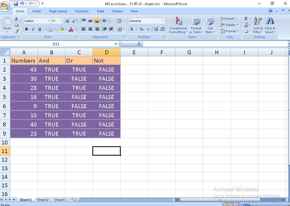The width and height of the screenshot is (290, 206).
Task: Click the Cut scissors icon
Action: [x=16, y=19]
